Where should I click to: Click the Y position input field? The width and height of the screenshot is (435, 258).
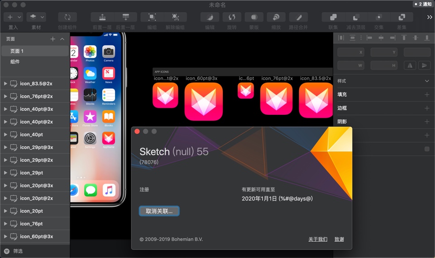click(384, 52)
